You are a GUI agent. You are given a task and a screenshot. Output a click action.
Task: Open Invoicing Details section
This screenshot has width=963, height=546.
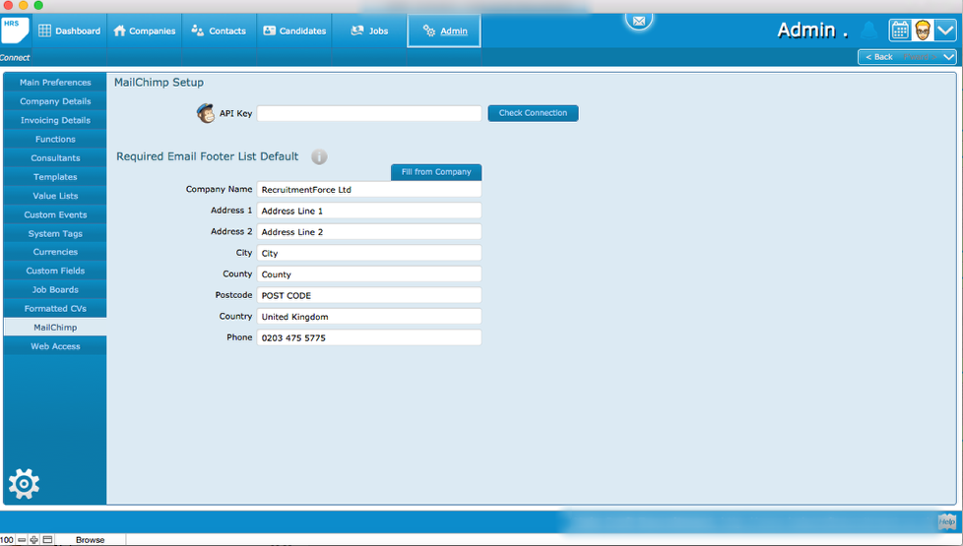pos(55,120)
